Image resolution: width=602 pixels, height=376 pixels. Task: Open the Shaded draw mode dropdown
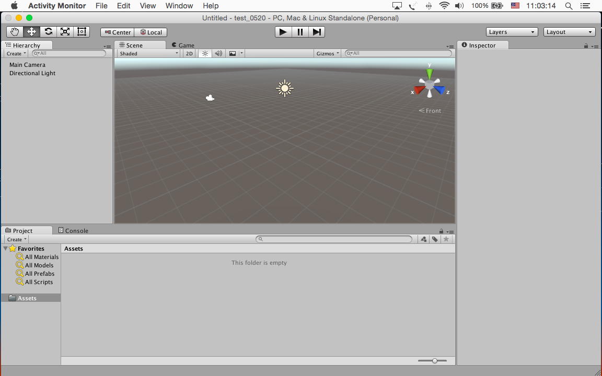pos(149,54)
